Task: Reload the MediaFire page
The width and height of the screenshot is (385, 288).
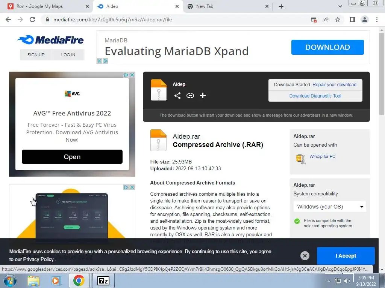Action: pos(32,19)
